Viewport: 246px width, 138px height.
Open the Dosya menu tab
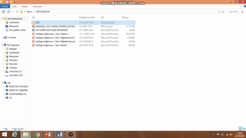pyautogui.click(x=5, y=7)
